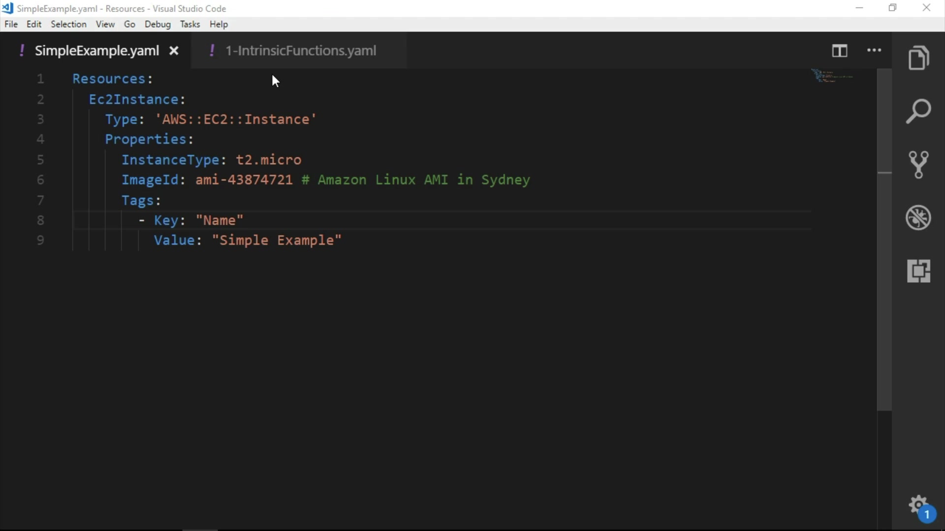Click the Help menu
This screenshot has height=531, width=945.
point(219,24)
